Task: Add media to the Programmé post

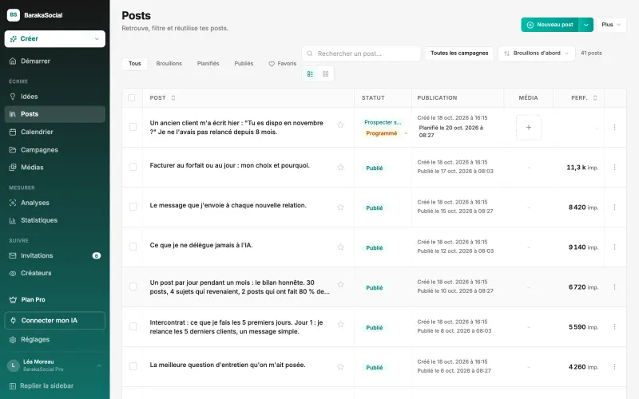Action: [529, 128]
